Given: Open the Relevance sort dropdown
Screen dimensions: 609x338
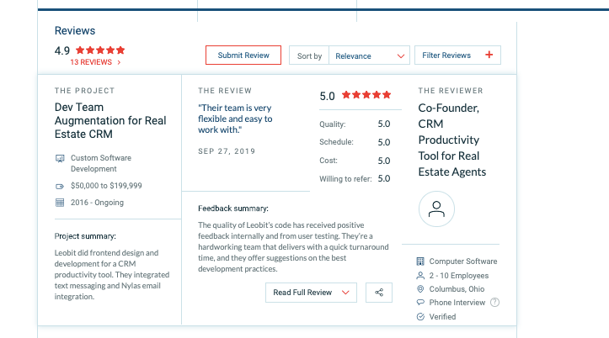Looking at the screenshot, I should click(369, 55).
